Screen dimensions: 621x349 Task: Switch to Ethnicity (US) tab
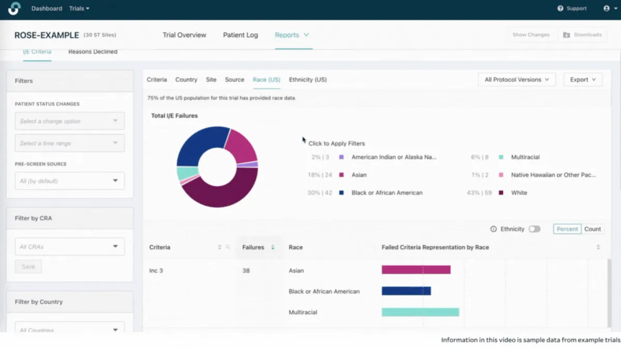pyautogui.click(x=307, y=80)
